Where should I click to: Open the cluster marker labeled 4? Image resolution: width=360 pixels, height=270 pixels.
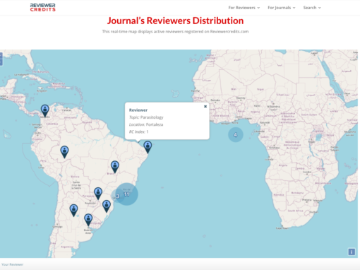(235, 134)
